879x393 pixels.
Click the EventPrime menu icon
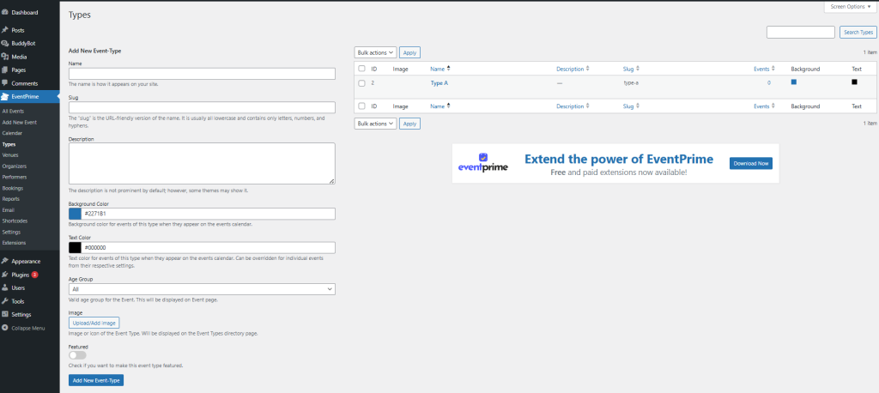click(x=5, y=96)
